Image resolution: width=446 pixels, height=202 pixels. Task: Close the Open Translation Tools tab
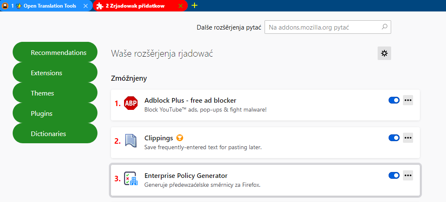(x=86, y=6)
